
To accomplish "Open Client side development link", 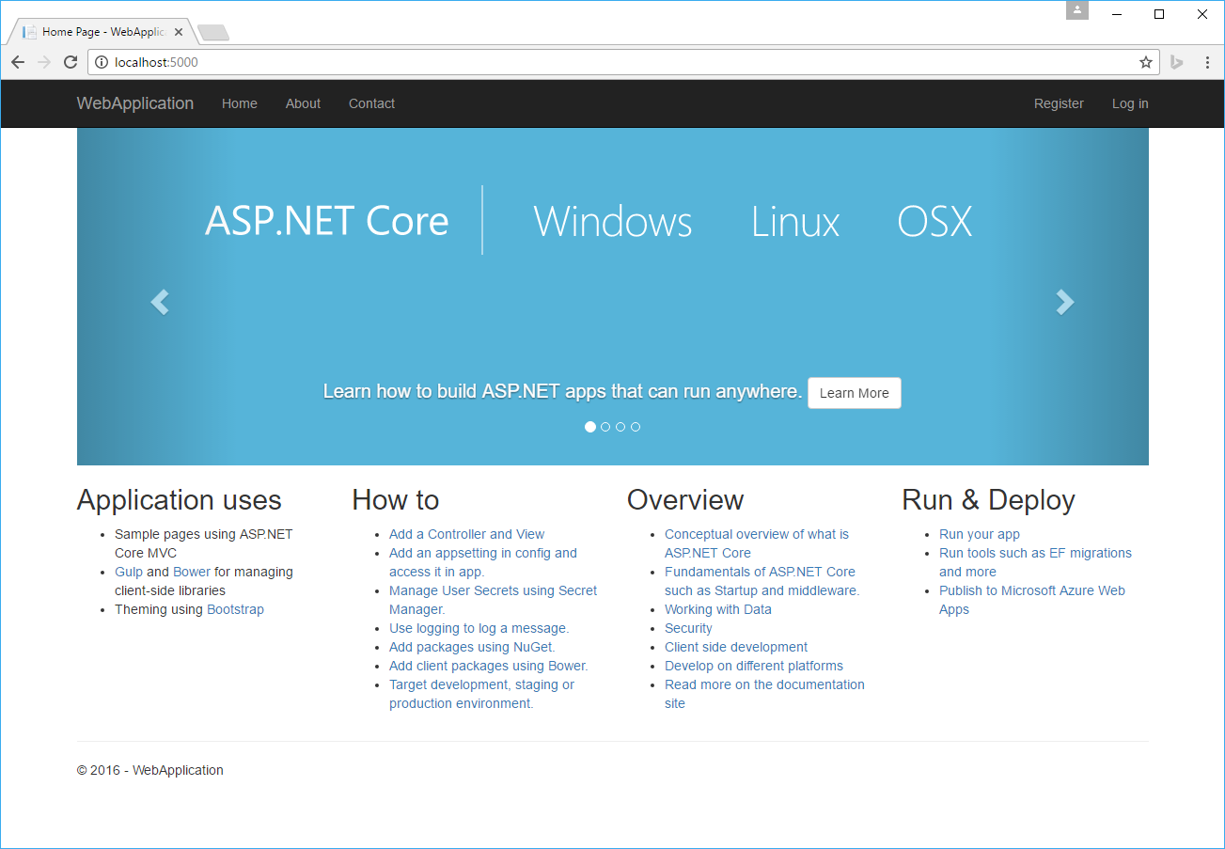I will (736, 647).
